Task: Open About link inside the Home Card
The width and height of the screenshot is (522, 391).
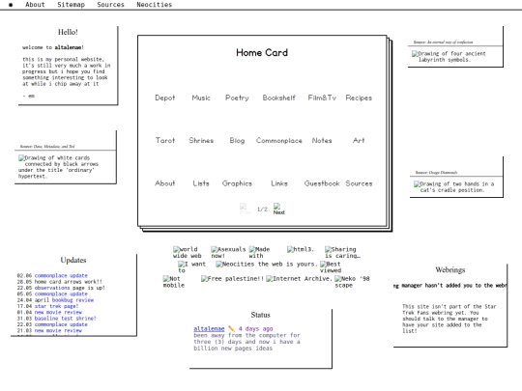Action: [164, 183]
